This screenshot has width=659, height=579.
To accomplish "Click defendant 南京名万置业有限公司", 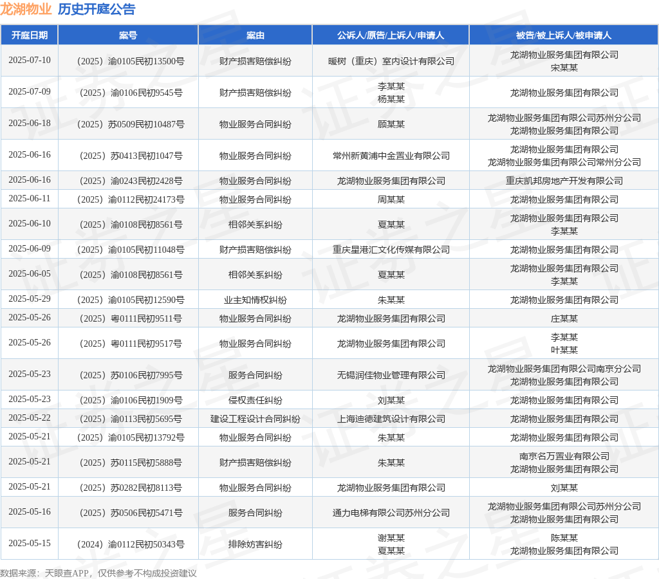I will tap(564, 456).
